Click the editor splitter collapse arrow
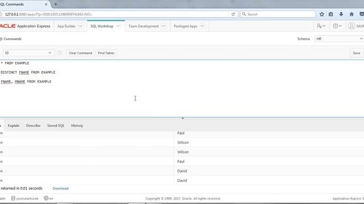 click(183, 118)
